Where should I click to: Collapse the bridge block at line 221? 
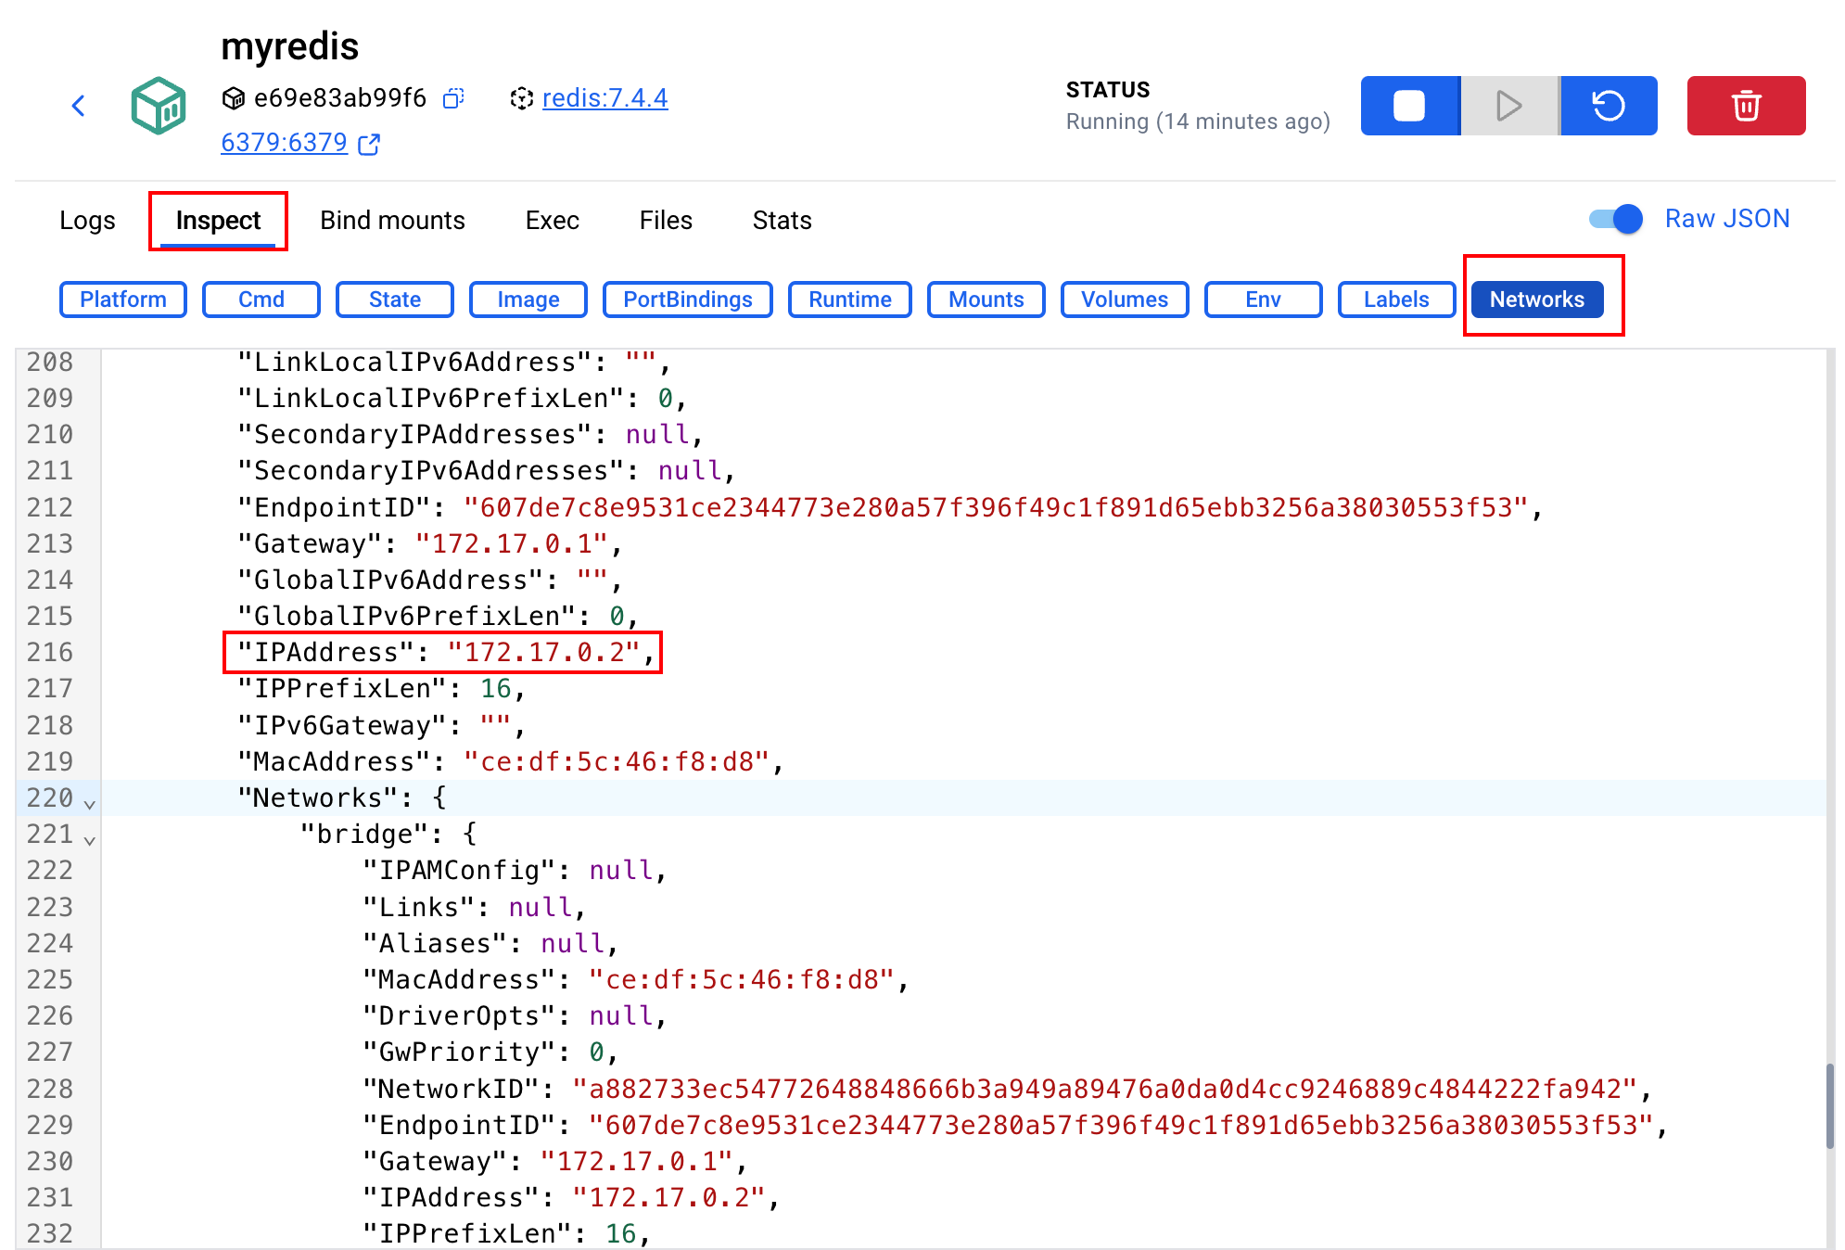[x=90, y=840]
